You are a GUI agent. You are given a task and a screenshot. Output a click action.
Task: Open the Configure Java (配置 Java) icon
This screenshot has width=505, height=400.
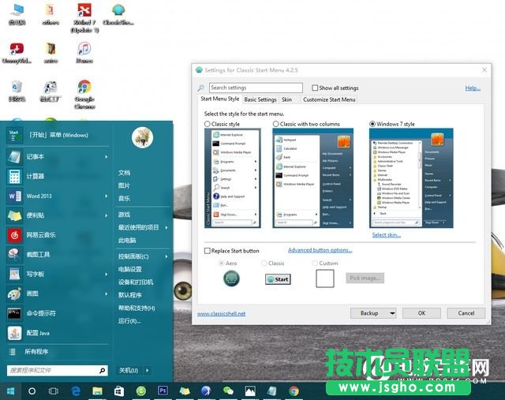coord(14,333)
